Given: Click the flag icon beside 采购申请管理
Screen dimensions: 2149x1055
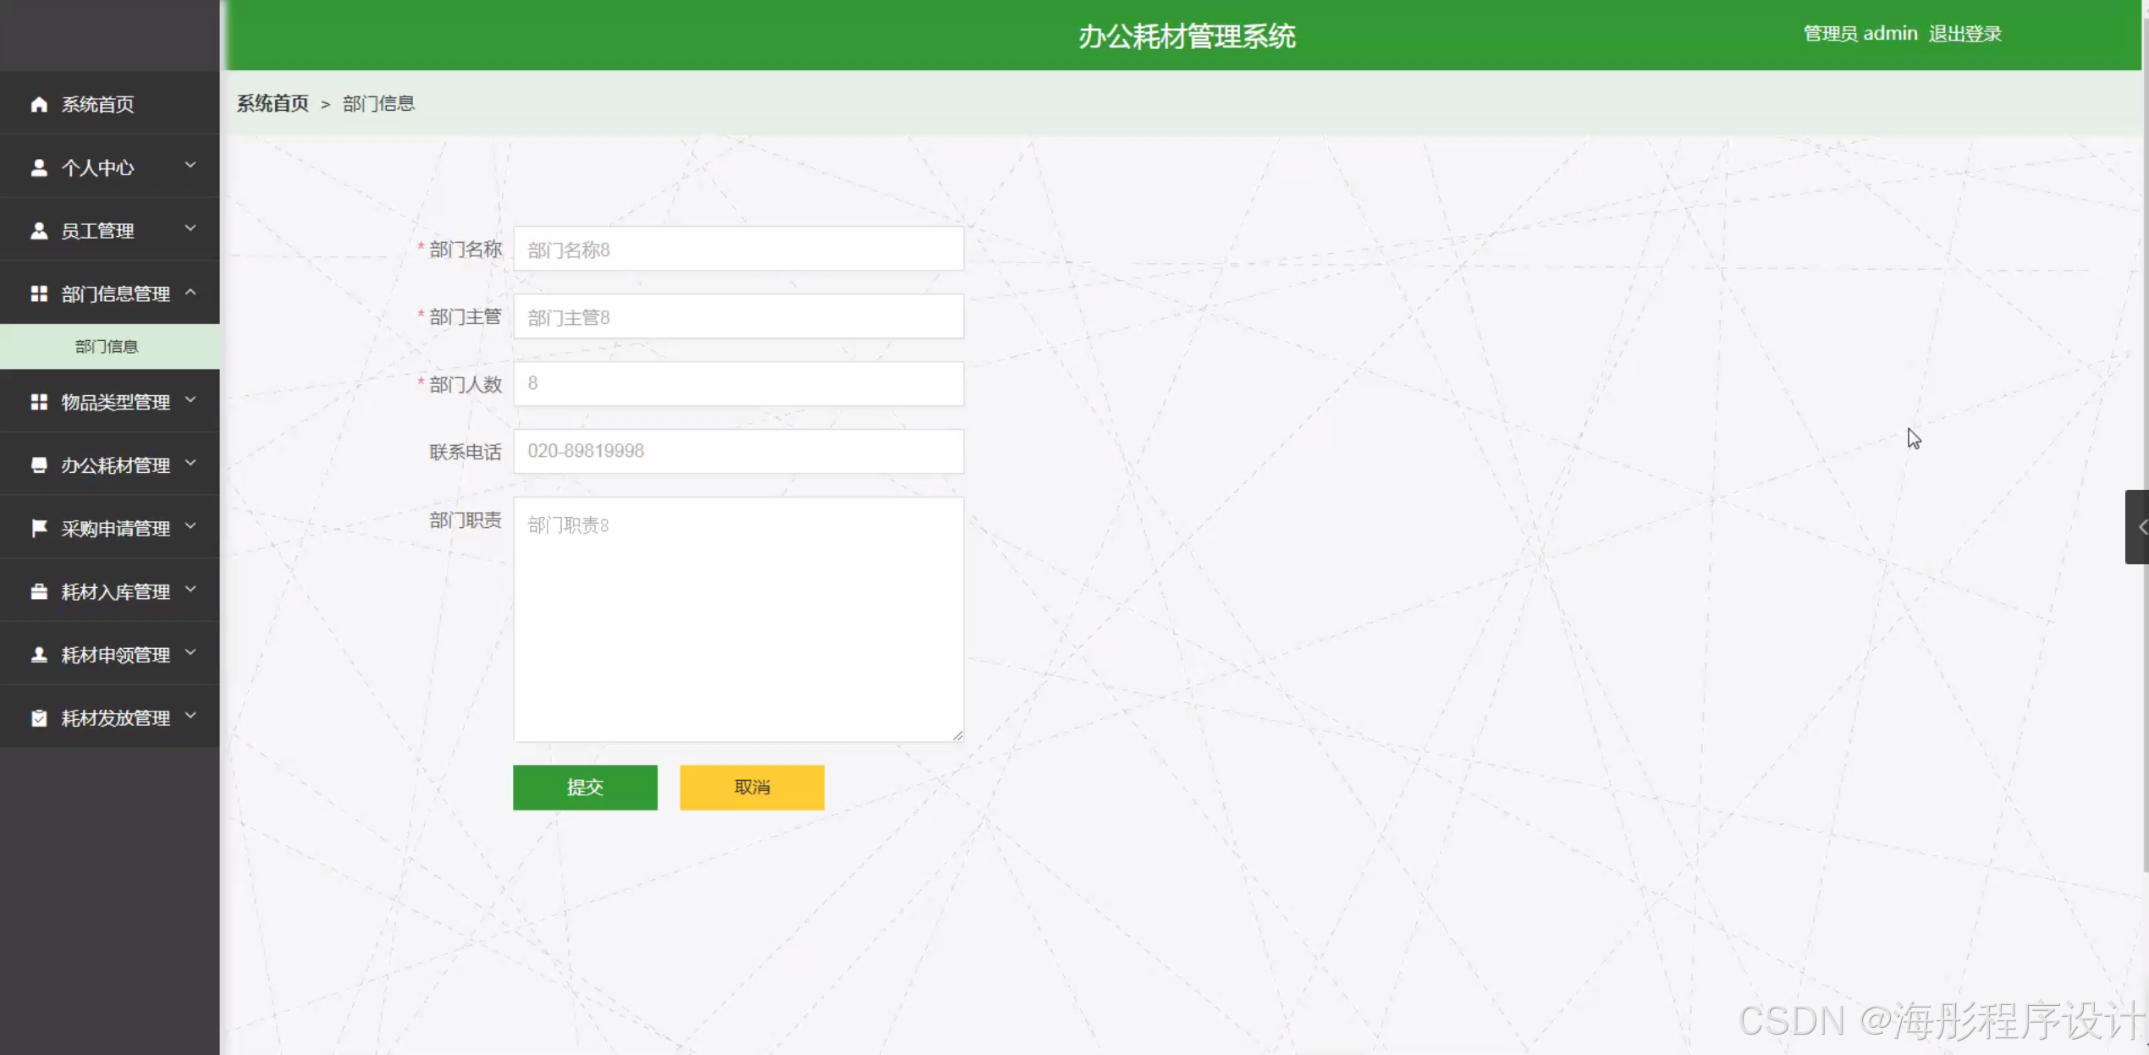Looking at the screenshot, I should point(39,528).
